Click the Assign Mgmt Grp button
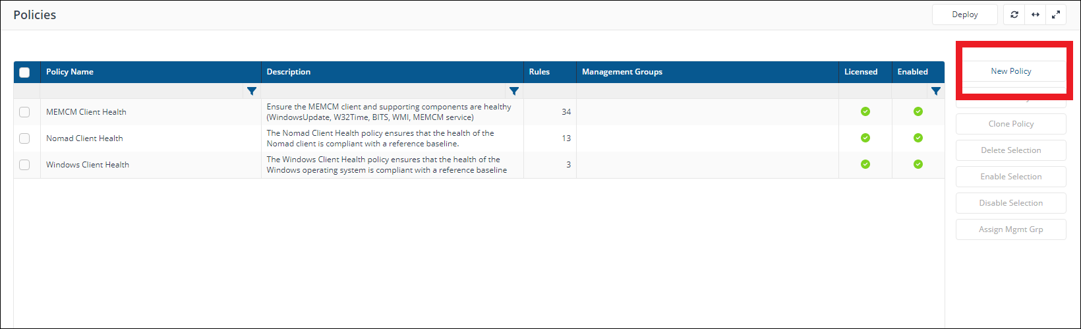 (1010, 229)
